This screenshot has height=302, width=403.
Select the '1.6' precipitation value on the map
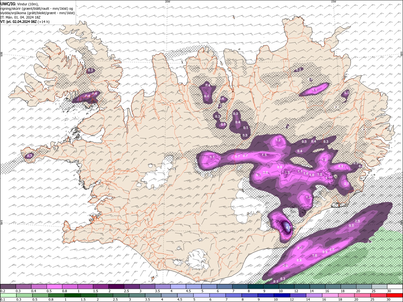tap(264, 155)
